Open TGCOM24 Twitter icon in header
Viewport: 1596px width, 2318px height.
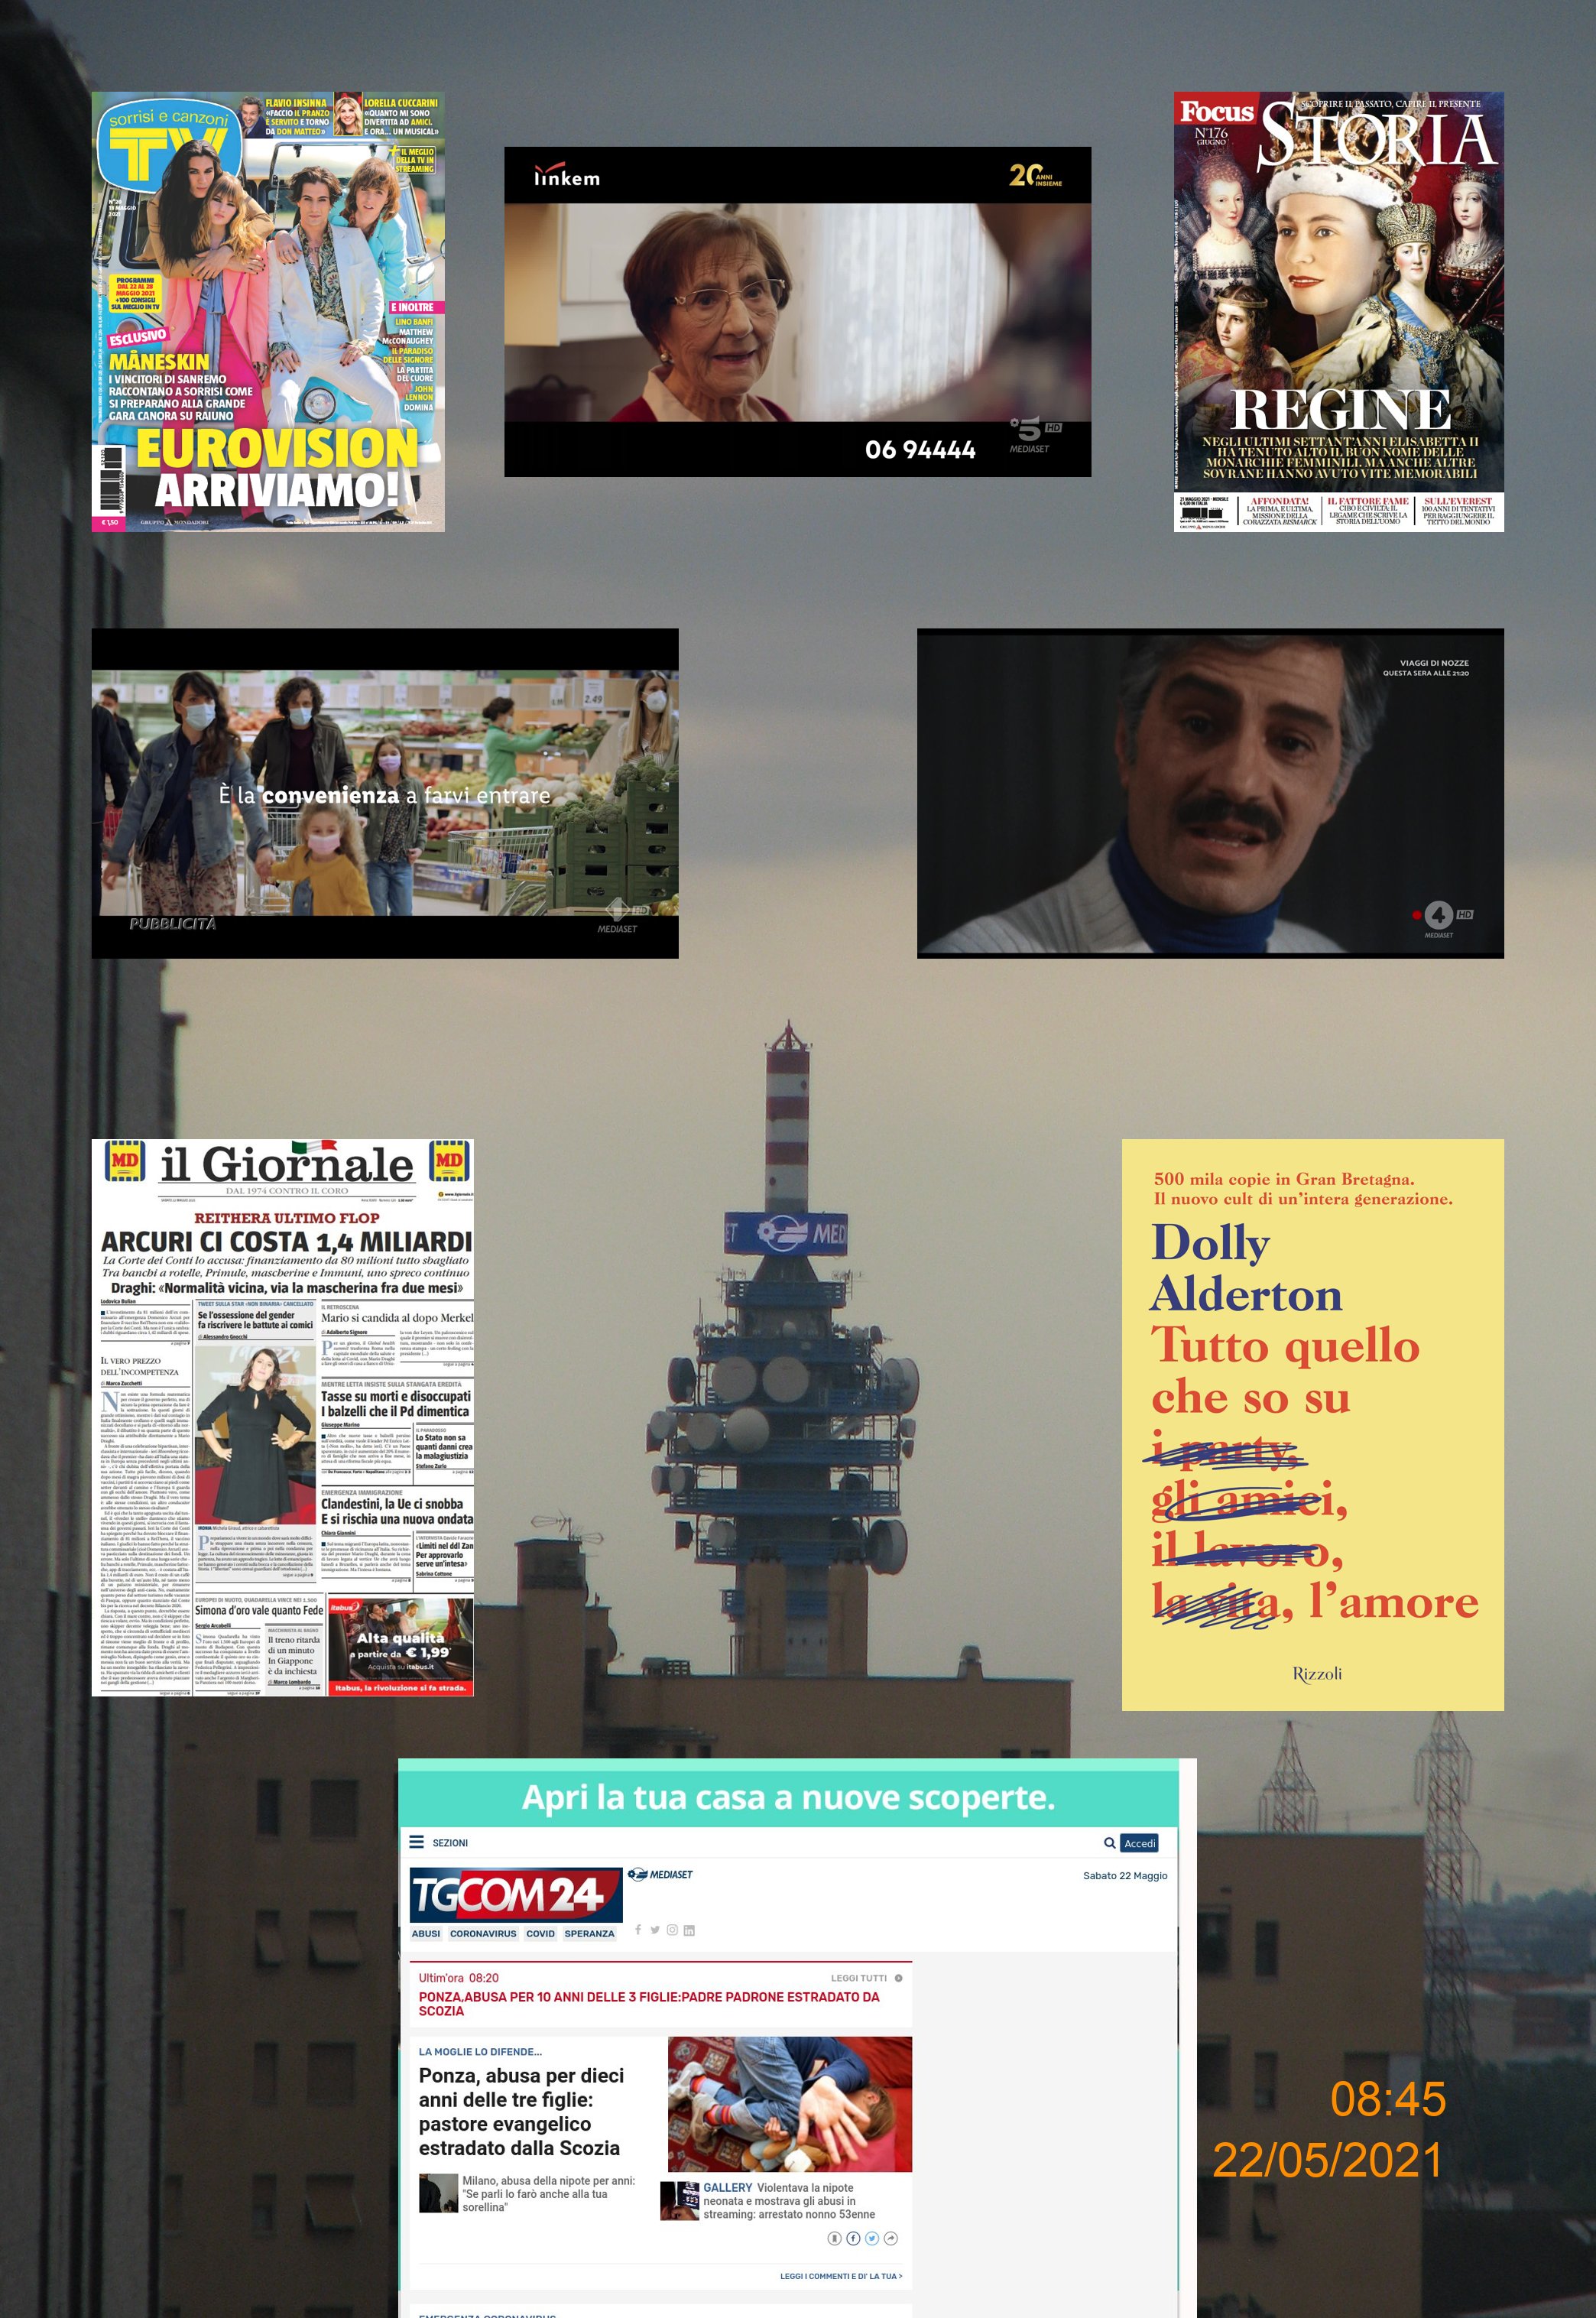[655, 1929]
